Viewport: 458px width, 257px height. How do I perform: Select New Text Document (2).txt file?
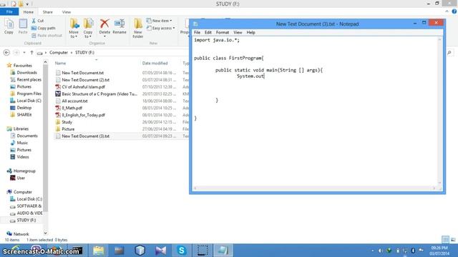(85, 79)
